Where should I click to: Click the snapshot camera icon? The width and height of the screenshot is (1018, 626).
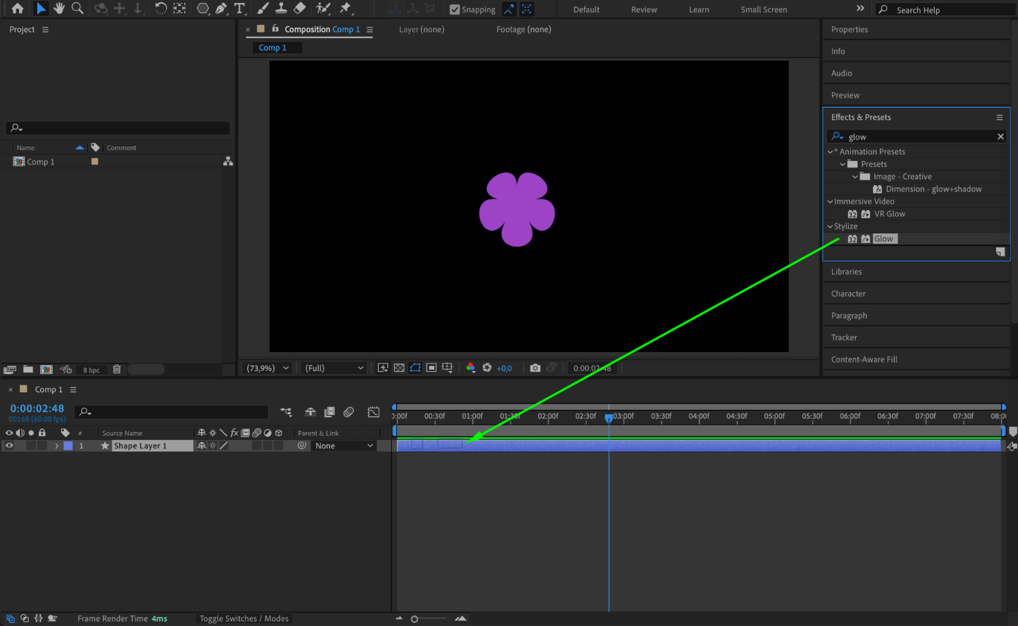click(535, 368)
